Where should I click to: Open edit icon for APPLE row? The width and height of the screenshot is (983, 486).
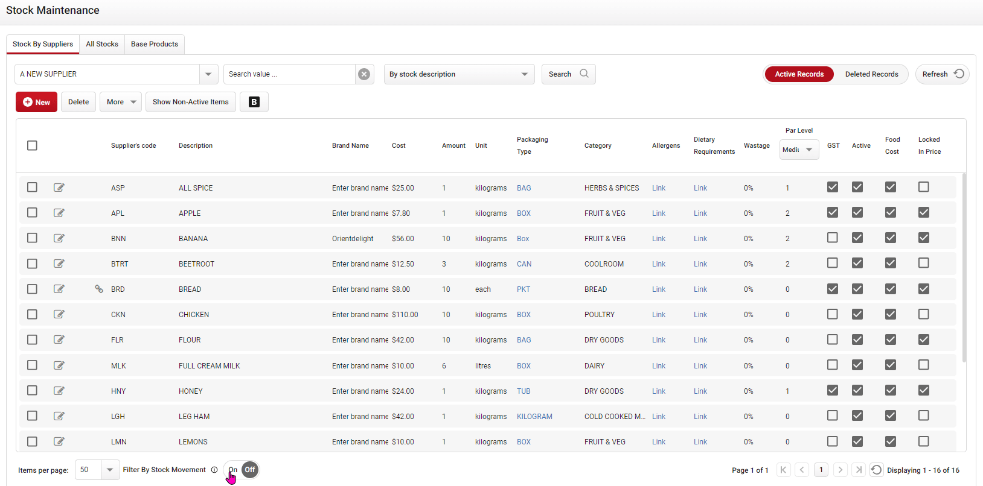click(59, 213)
